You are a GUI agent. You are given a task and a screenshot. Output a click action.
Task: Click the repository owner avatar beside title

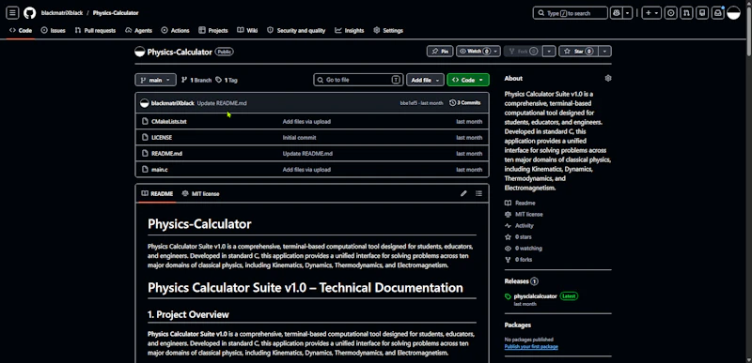tap(139, 52)
